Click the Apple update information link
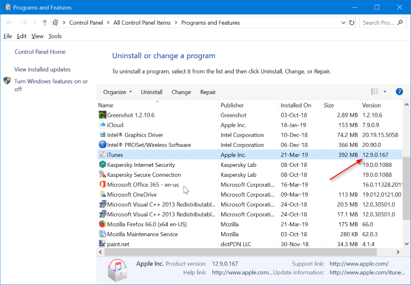Screen dimensions: 411x285 point(367,273)
